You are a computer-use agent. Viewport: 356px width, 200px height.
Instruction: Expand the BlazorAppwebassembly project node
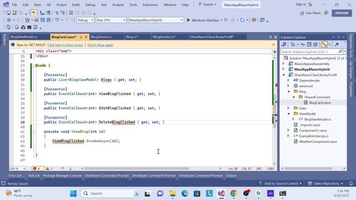(x=284, y=64)
